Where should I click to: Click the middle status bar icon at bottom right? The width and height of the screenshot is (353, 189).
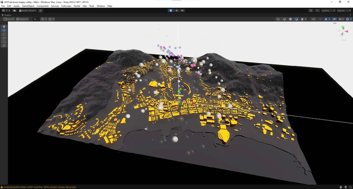346,187
